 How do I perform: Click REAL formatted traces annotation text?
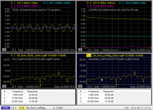pos(37,10)
